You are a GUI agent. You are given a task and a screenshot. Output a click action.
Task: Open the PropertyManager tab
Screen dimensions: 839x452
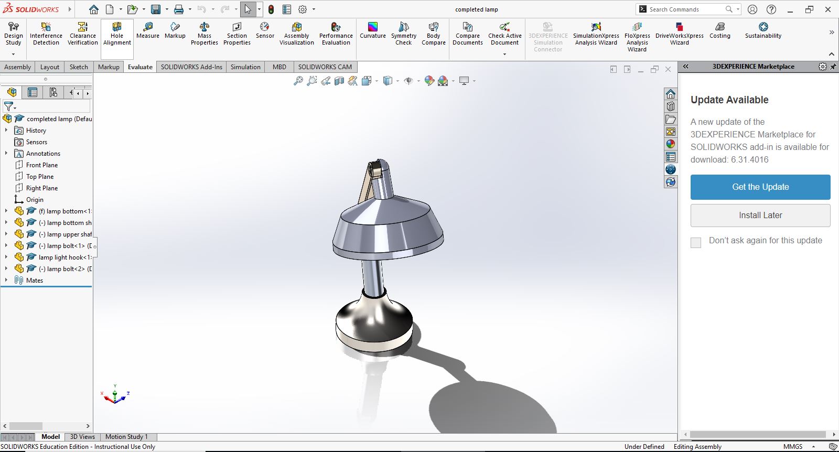click(33, 93)
